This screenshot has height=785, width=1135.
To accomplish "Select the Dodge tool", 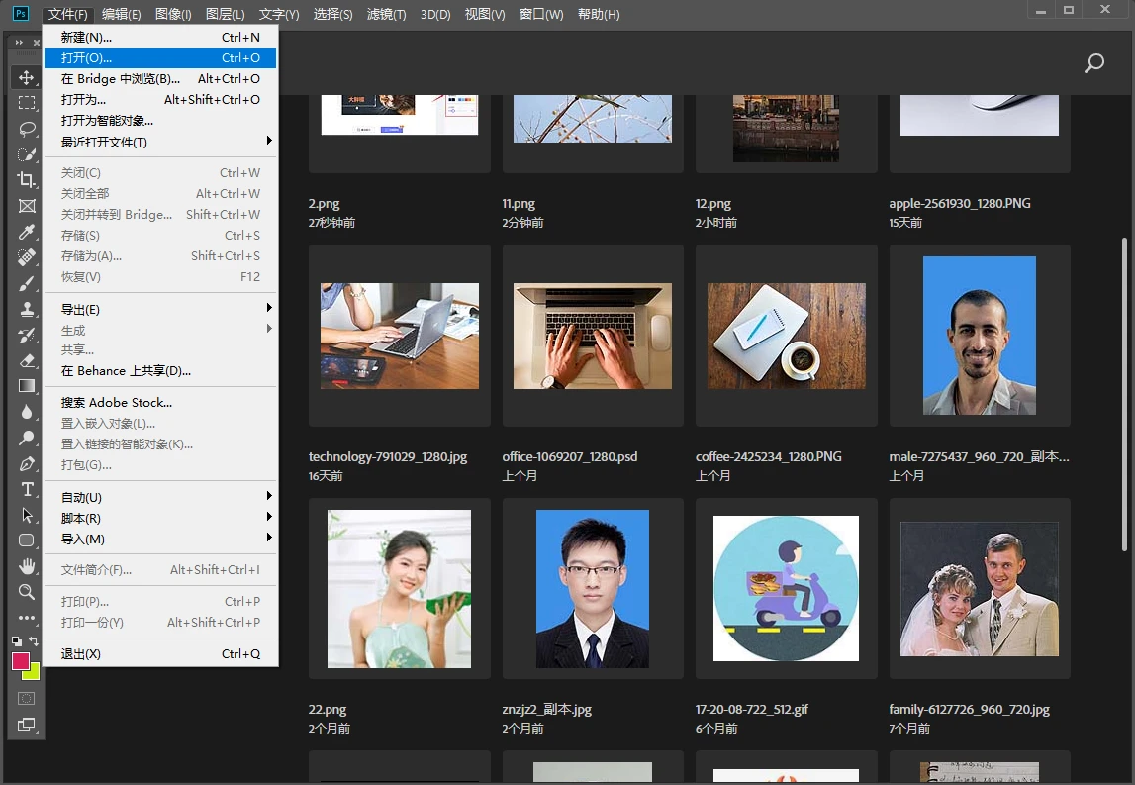I will click(27, 438).
